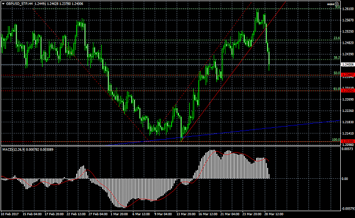The image size is (355, 218).
Task: Click the 1.26100 price scale value
Action: click(348, 9)
